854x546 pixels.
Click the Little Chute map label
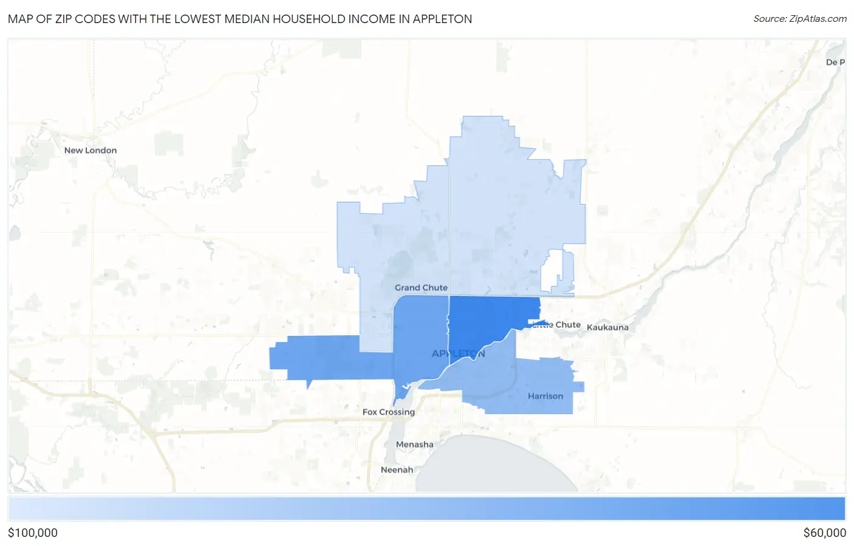coord(556,325)
